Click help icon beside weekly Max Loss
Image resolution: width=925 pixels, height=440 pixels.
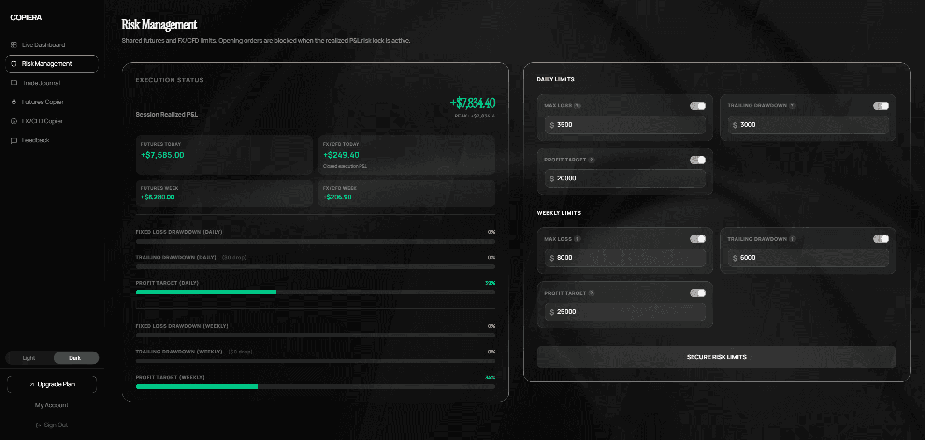click(x=577, y=239)
